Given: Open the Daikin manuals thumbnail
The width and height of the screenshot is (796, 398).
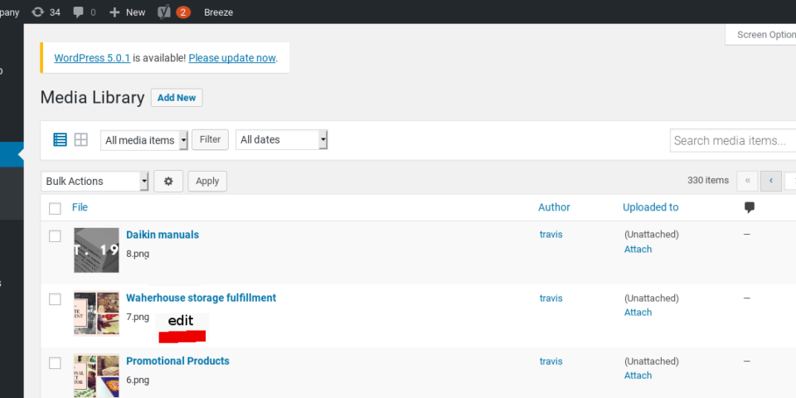Looking at the screenshot, I should [96, 250].
